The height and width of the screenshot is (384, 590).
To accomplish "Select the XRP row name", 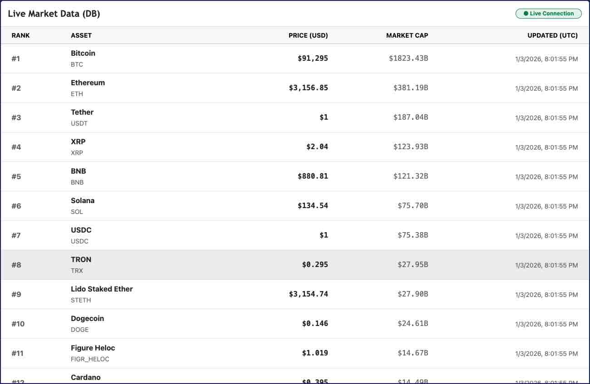I will (x=78, y=142).
